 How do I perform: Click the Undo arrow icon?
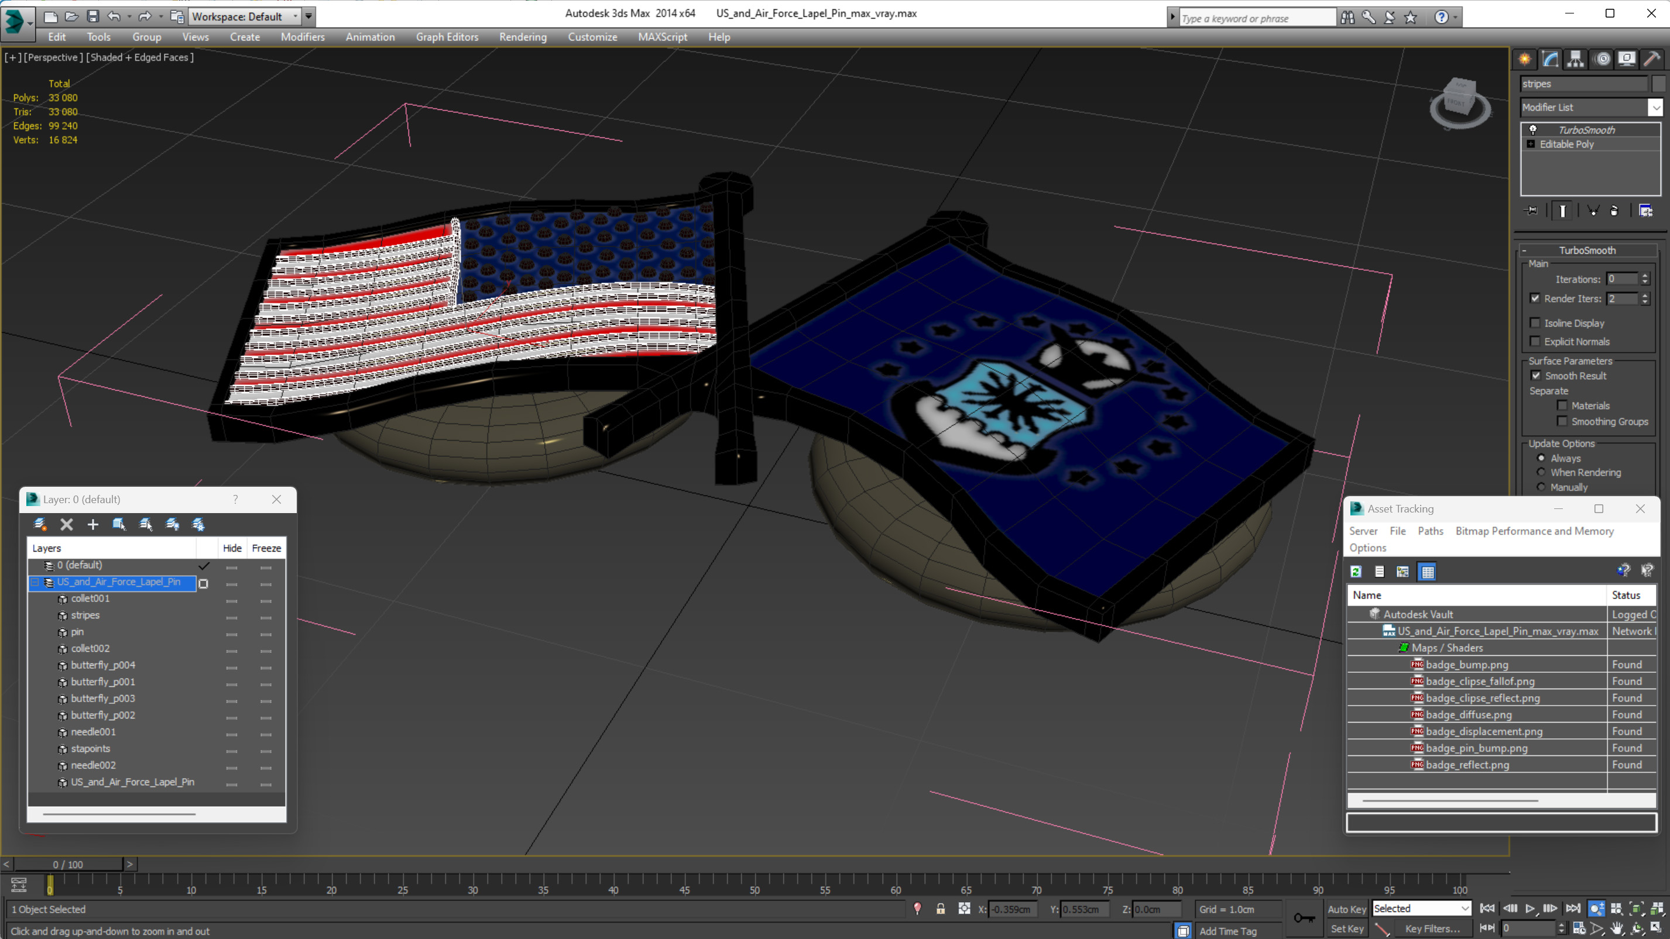[x=114, y=16]
